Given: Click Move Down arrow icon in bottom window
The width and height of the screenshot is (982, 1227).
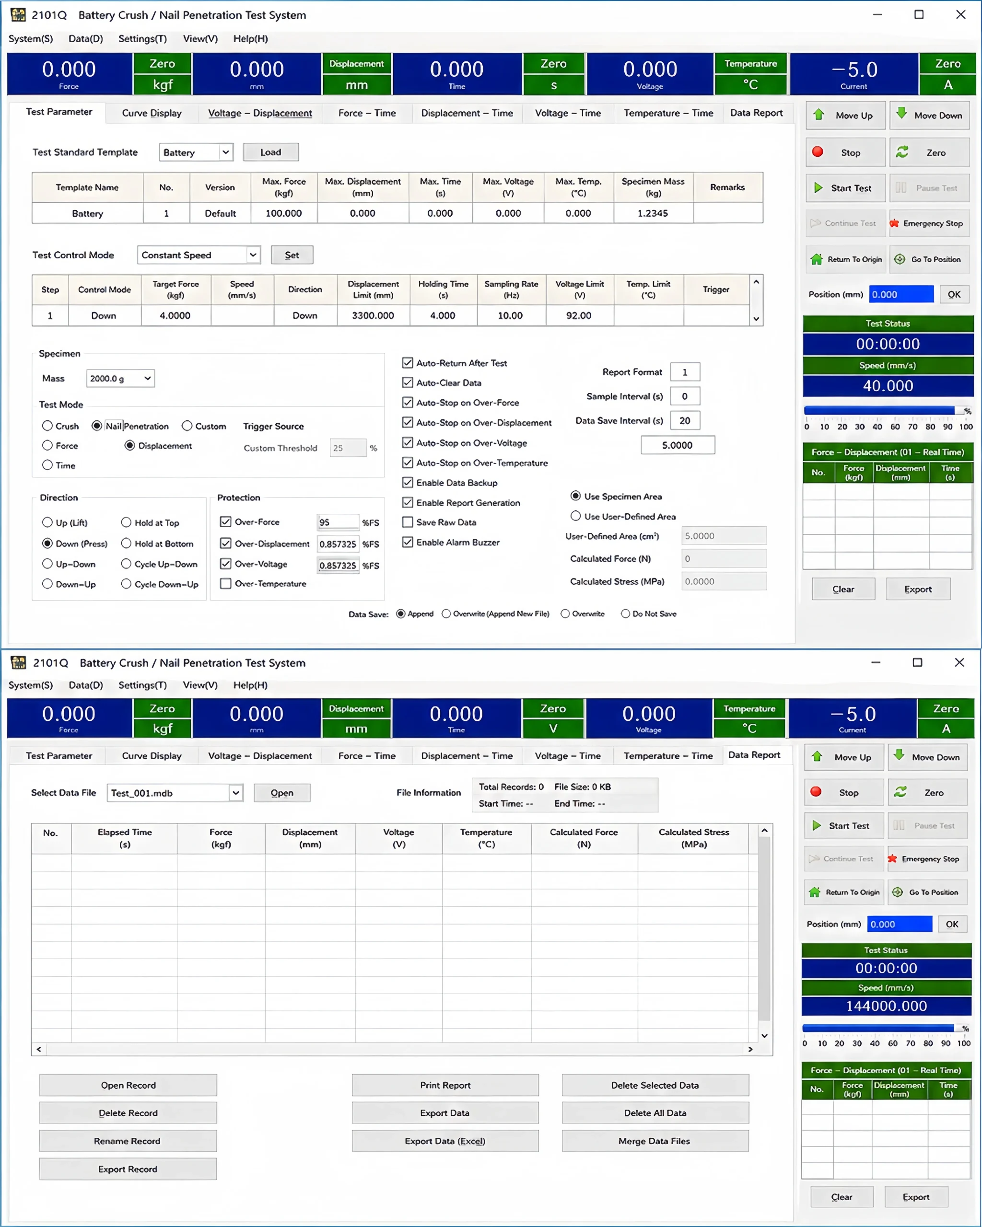Looking at the screenshot, I should 899,755.
